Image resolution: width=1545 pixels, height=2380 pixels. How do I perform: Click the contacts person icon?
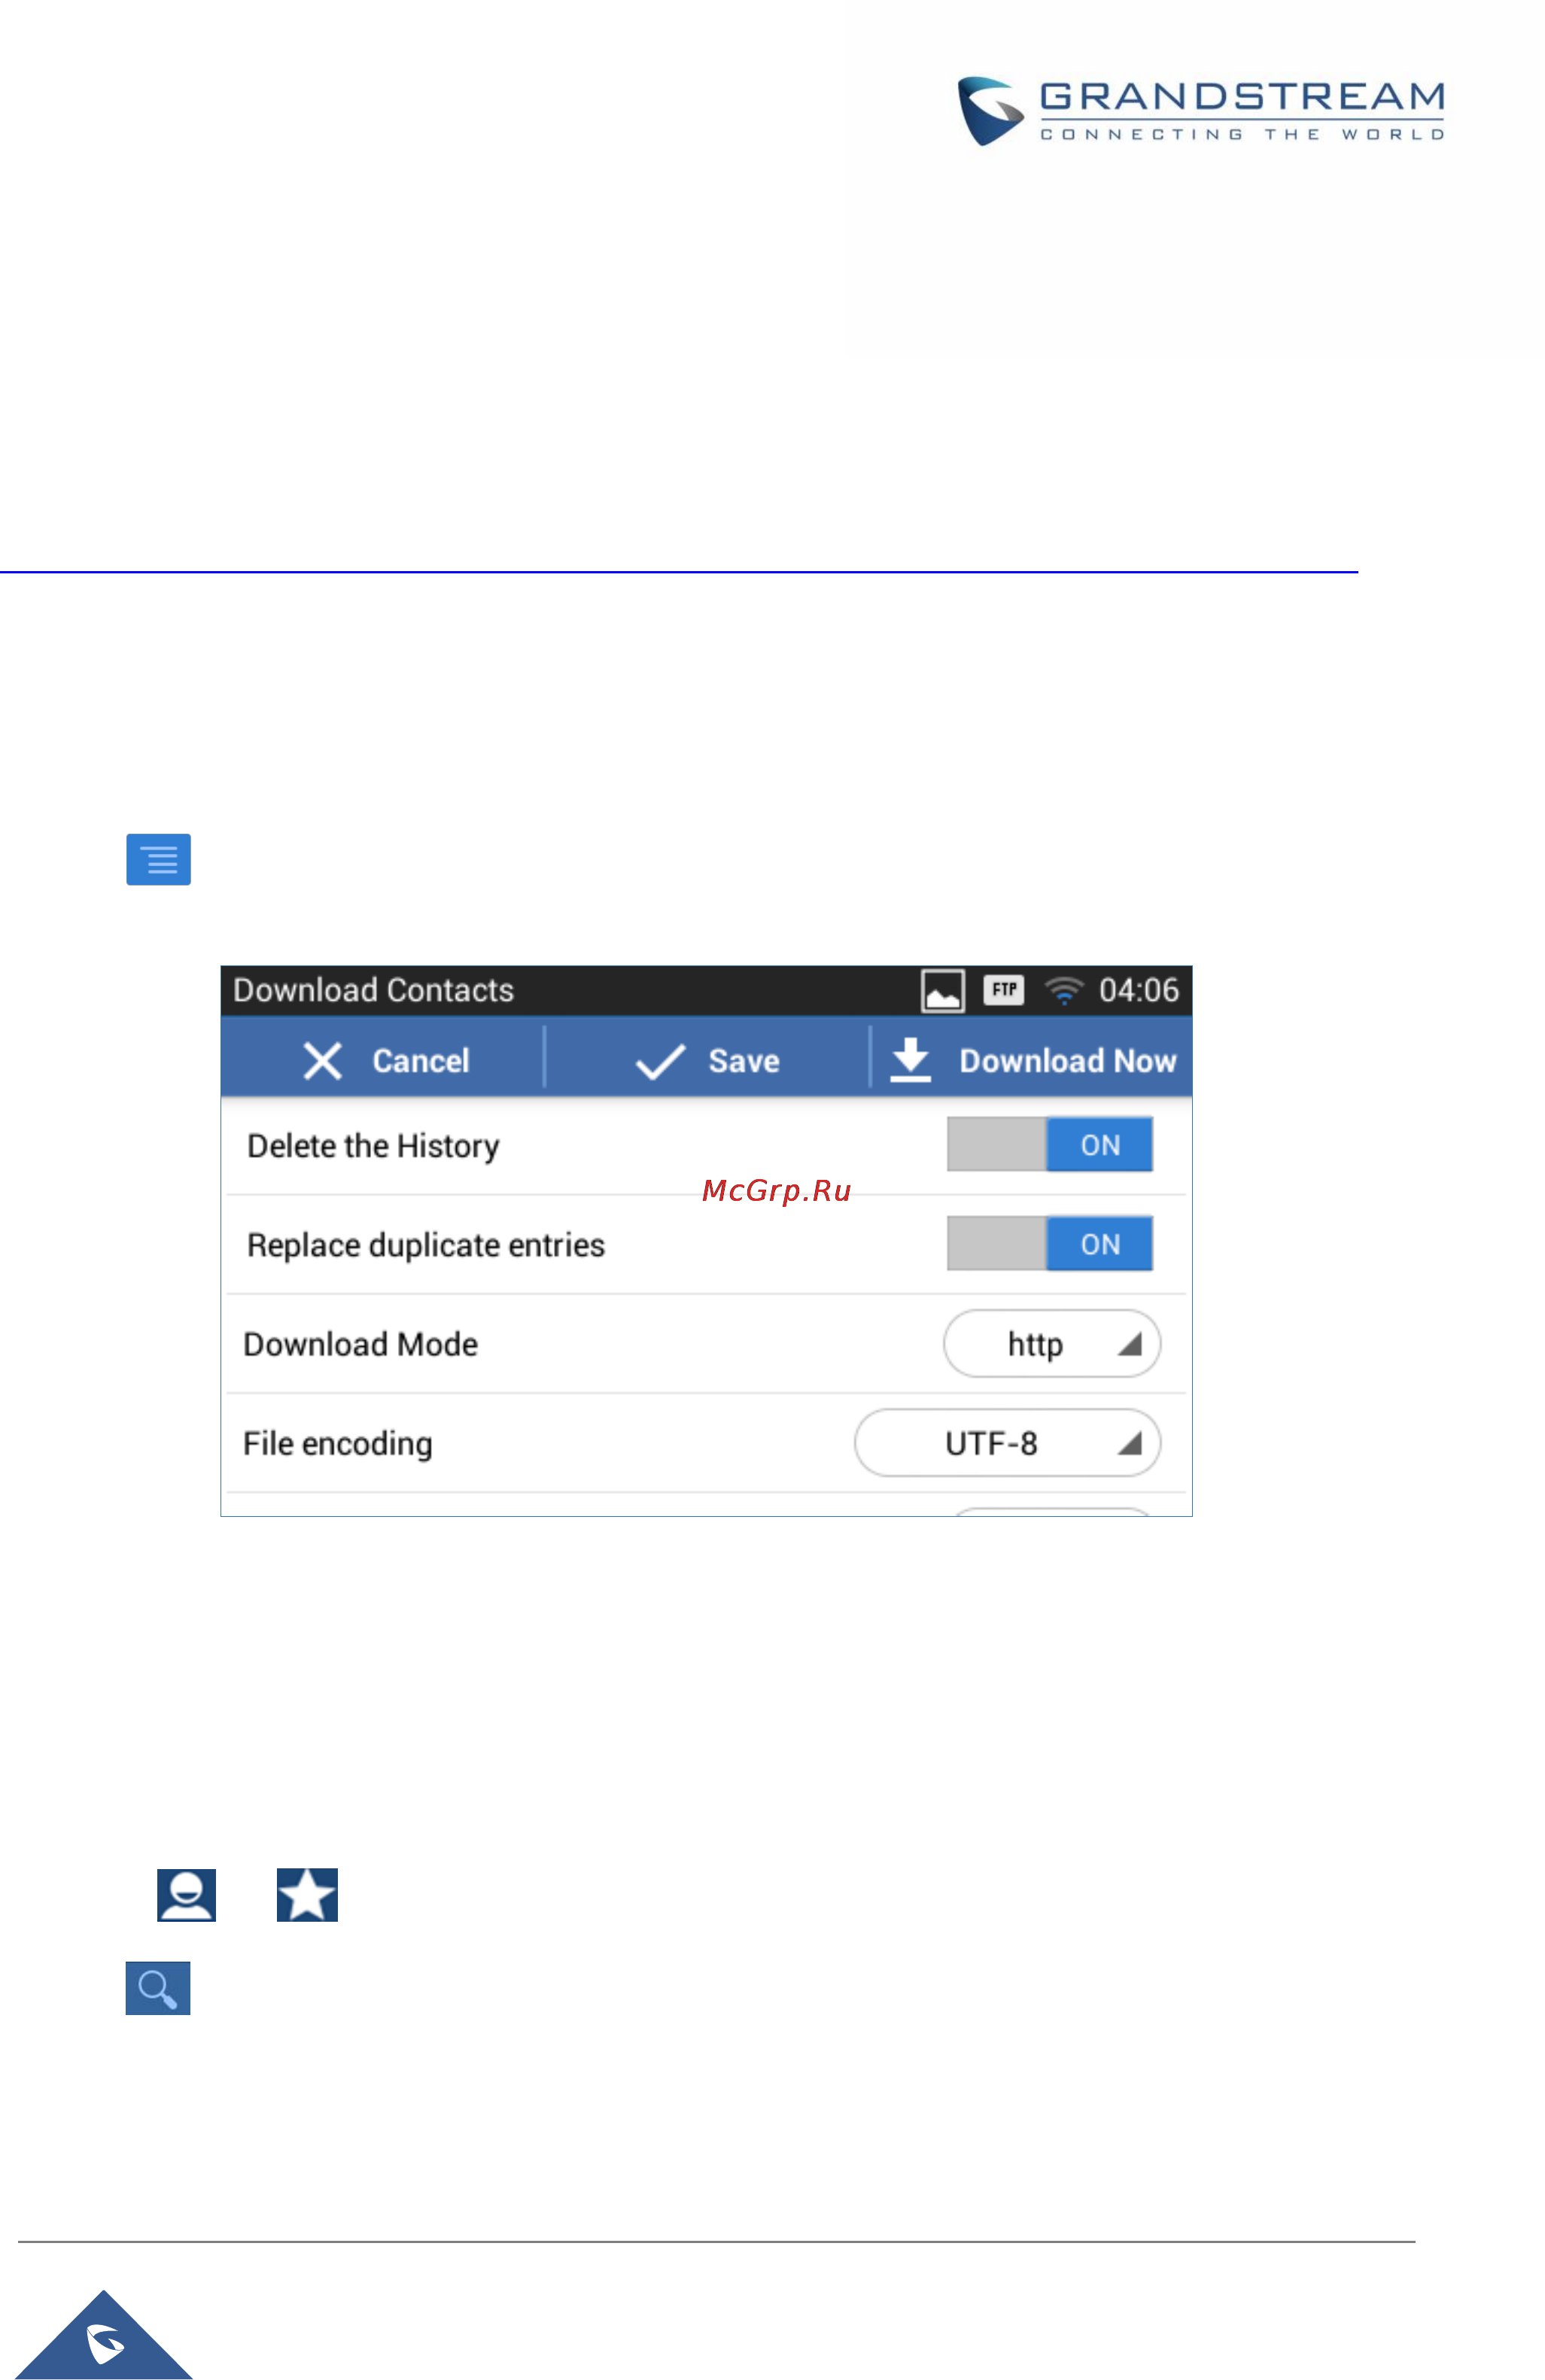(186, 1894)
